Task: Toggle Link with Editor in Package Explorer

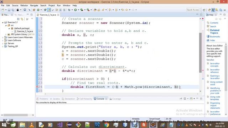Action: point(22,19)
